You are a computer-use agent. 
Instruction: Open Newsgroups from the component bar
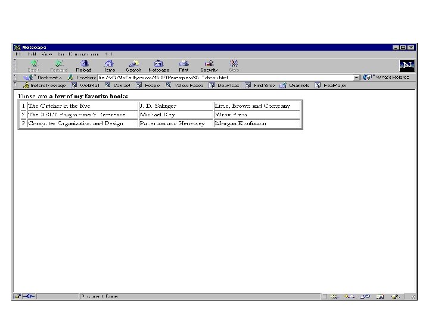(x=365, y=296)
